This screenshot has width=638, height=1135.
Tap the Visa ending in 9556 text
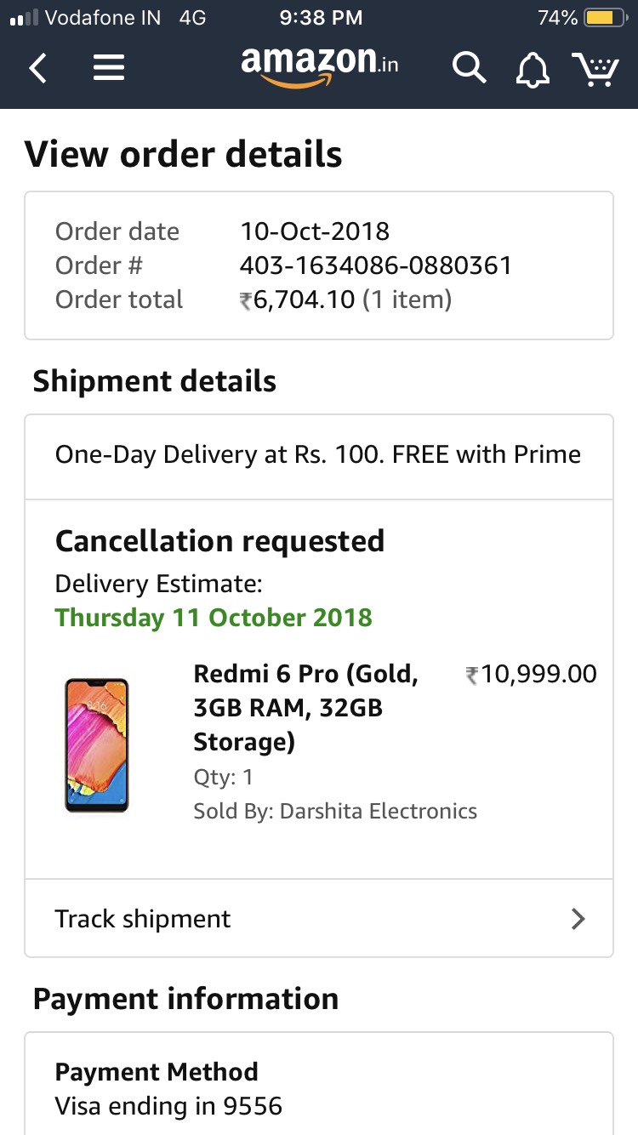[168, 1106]
